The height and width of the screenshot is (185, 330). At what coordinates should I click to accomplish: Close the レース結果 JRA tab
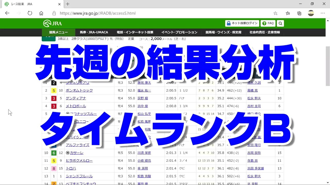tap(60, 4)
